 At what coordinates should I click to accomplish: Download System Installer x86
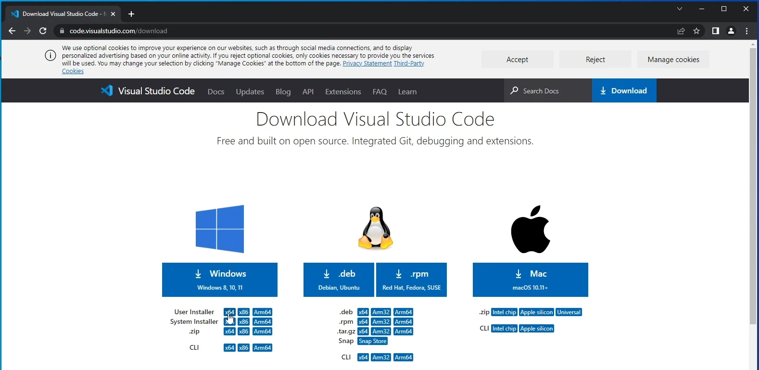[244, 322]
